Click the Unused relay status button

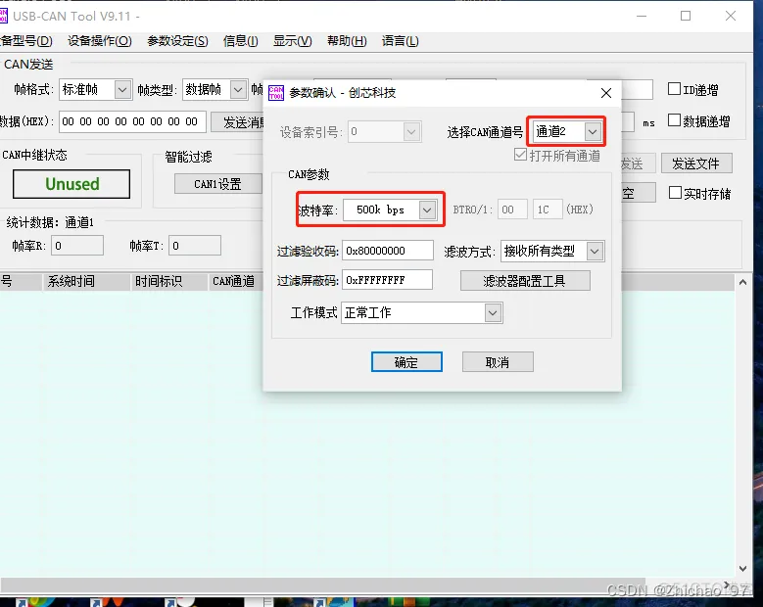(x=72, y=184)
